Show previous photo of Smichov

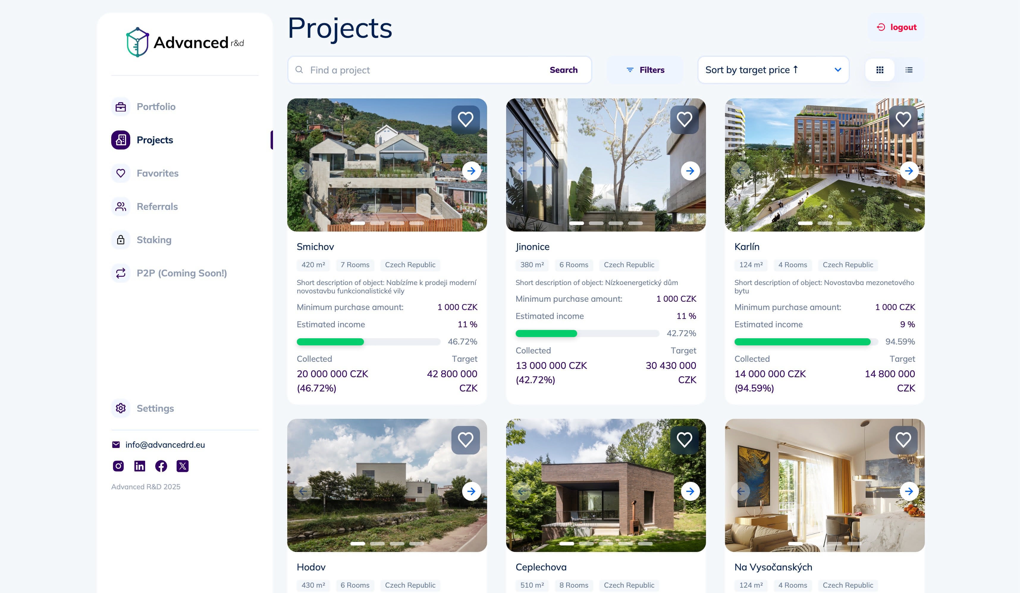(303, 171)
